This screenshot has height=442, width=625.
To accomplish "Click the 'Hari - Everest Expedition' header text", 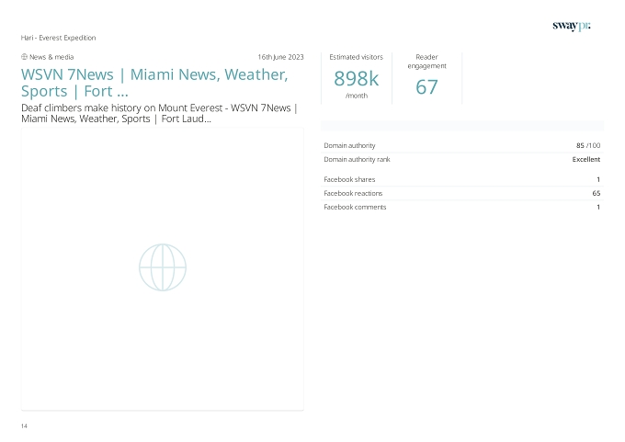I will [x=58, y=38].
